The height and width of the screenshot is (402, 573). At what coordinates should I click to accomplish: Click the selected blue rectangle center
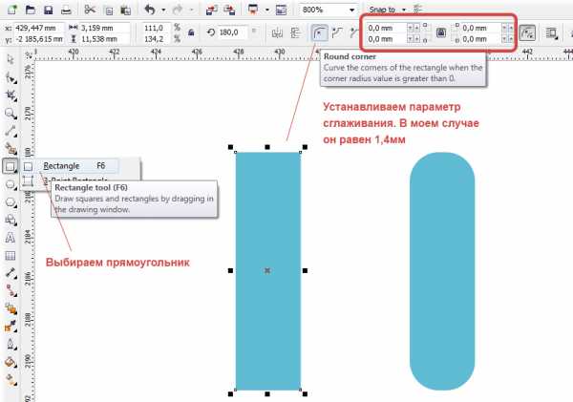coord(267,271)
